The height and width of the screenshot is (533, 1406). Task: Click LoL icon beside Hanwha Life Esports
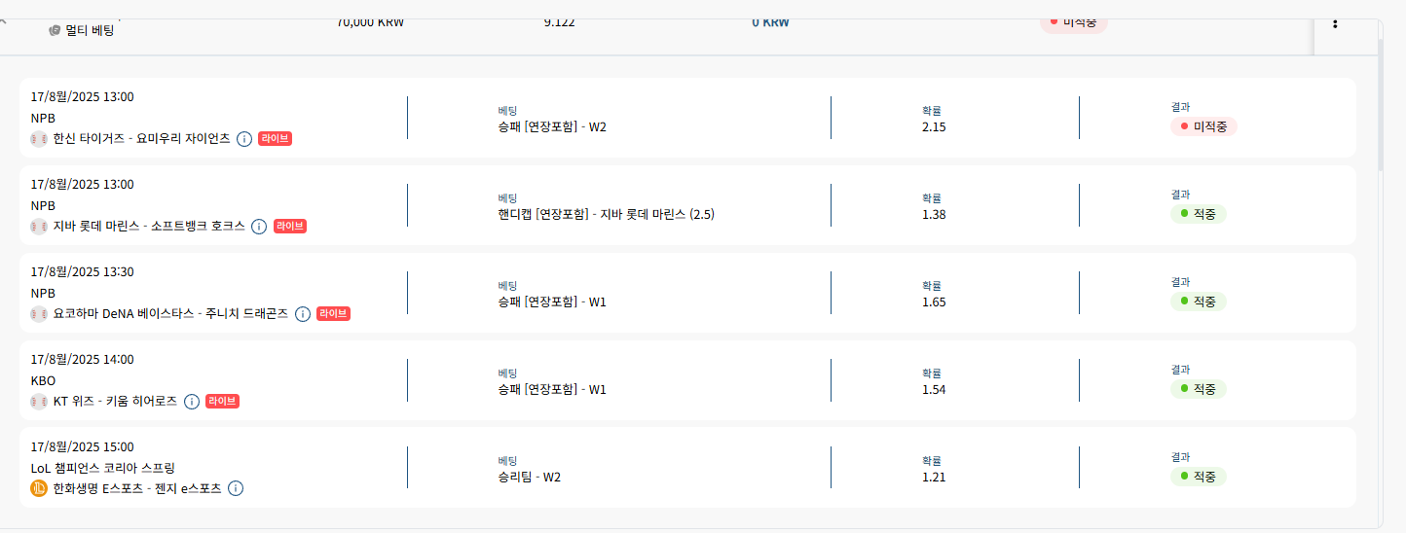pyautogui.click(x=39, y=488)
